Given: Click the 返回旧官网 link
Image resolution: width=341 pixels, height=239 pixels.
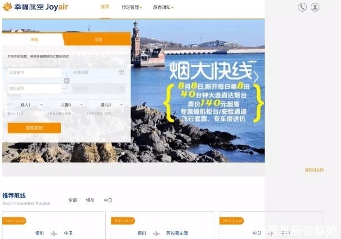Looking at the screenshot, I should (x=314, y=170).
